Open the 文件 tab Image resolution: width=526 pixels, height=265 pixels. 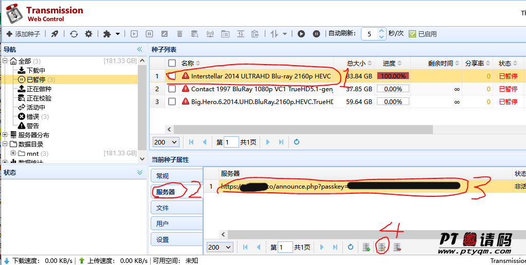(x=177, y=208)
